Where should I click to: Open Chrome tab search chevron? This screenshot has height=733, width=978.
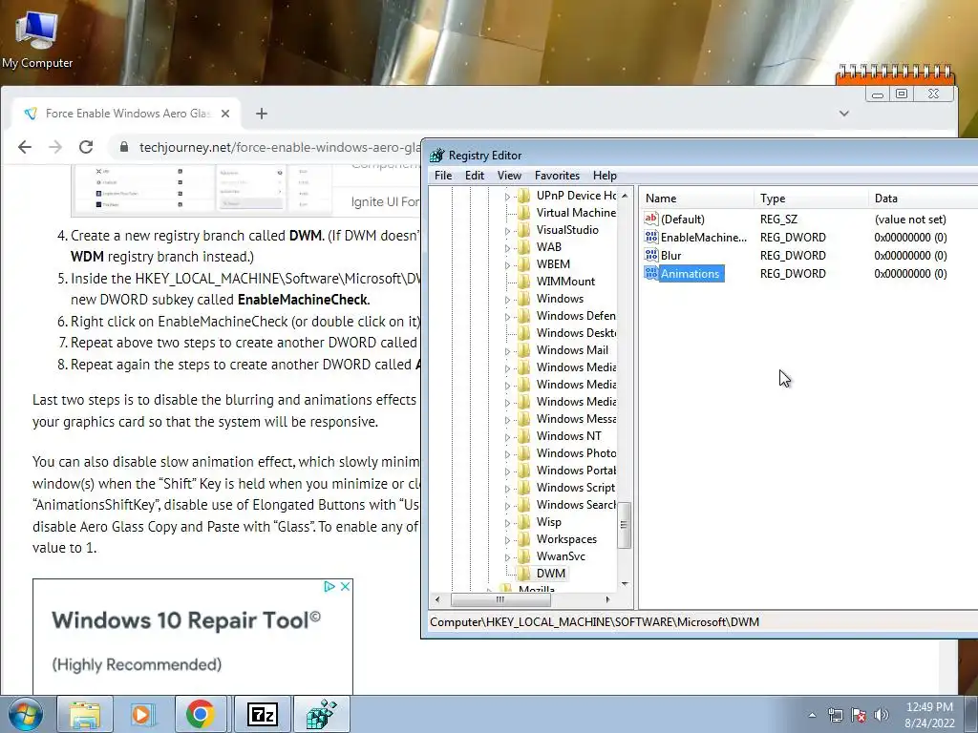[x=844, y=114]
